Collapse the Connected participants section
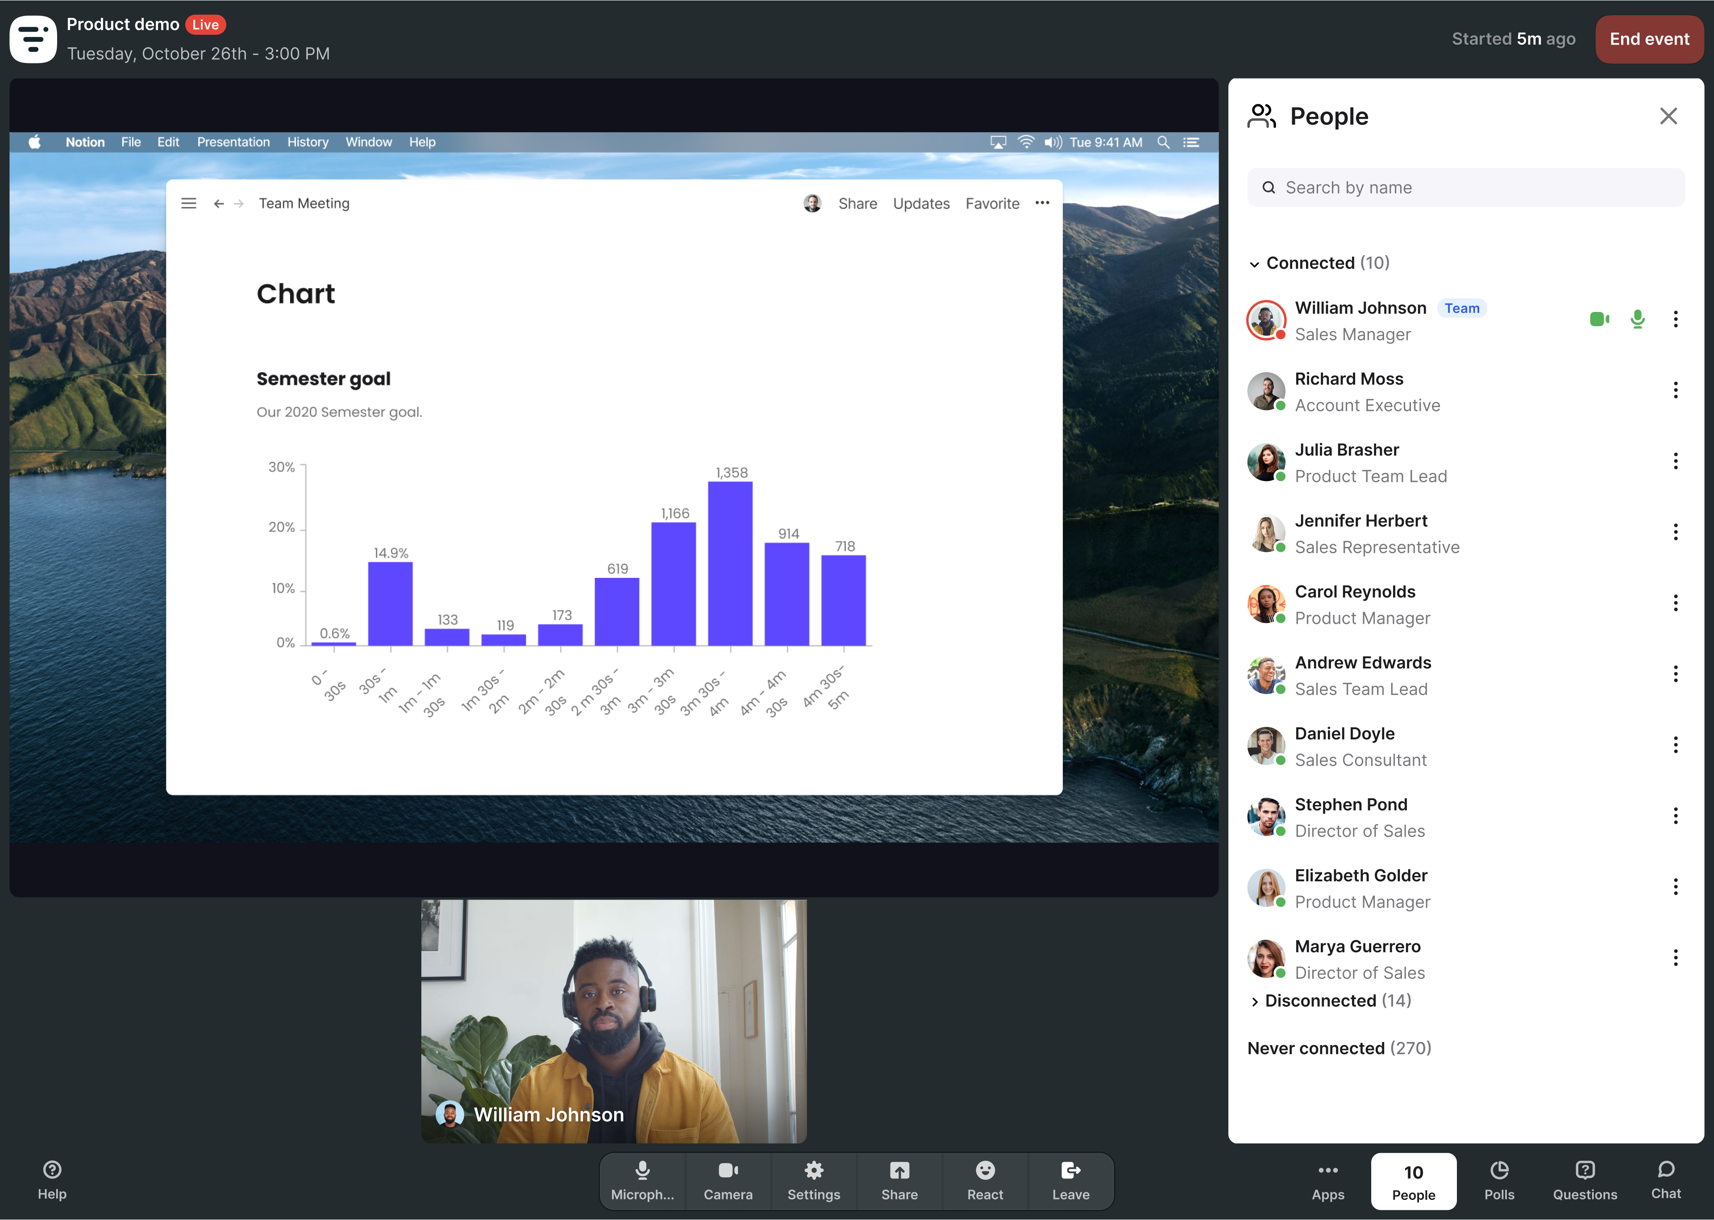The image size is (1714, 1220). (x=1254, y=264)
